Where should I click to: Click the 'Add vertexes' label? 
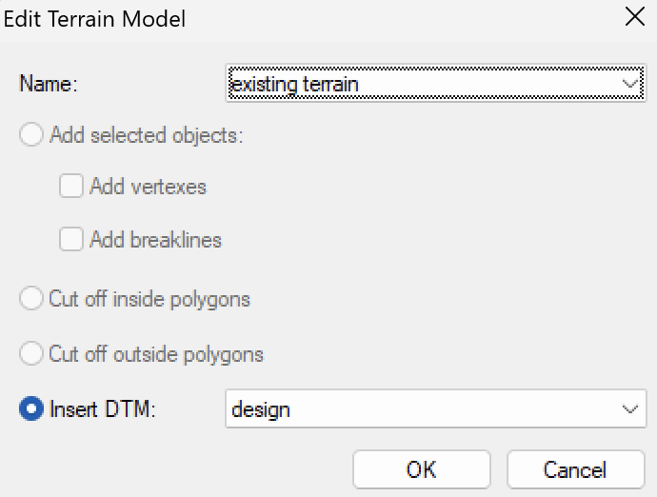149,187
